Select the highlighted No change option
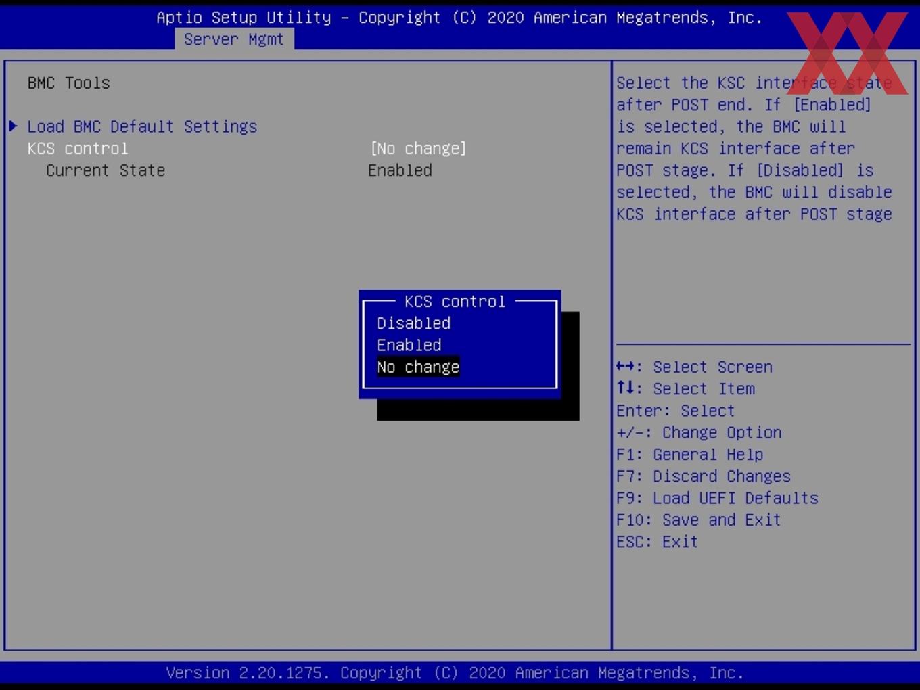This screenshot has width=920, height=690. click(418, 367)
